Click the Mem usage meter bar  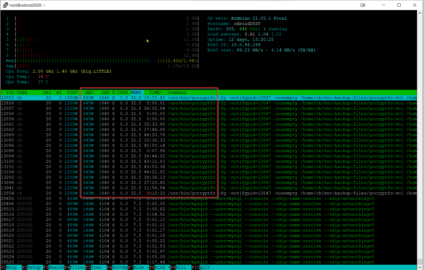pos(107,61)
